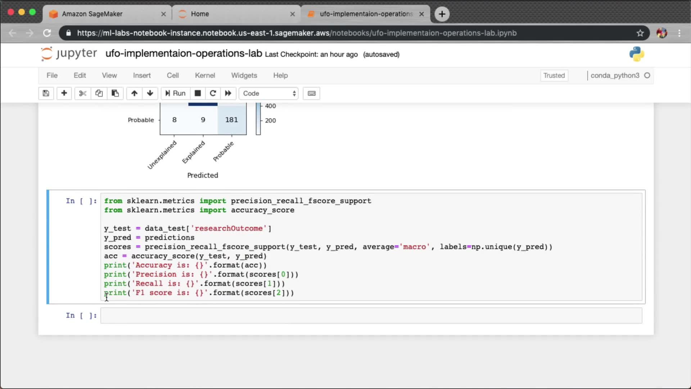Click the save and checkpoint icon
This screenshot has height=389, width=691.
click(x=46, y=93)
